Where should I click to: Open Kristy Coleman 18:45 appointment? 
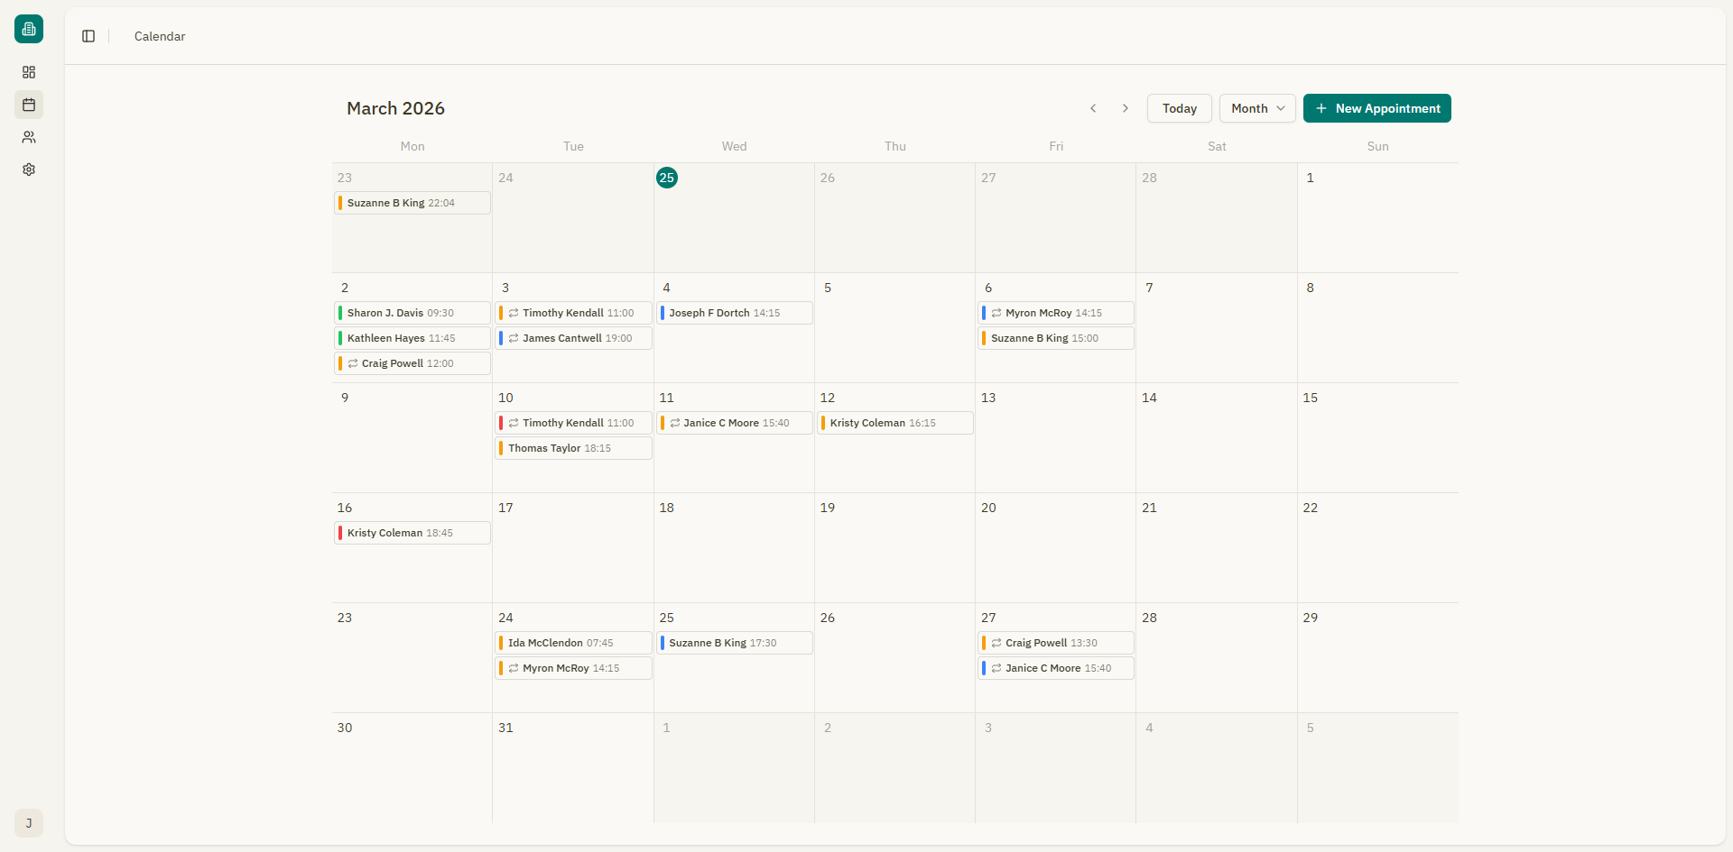[x=412, y=533]
